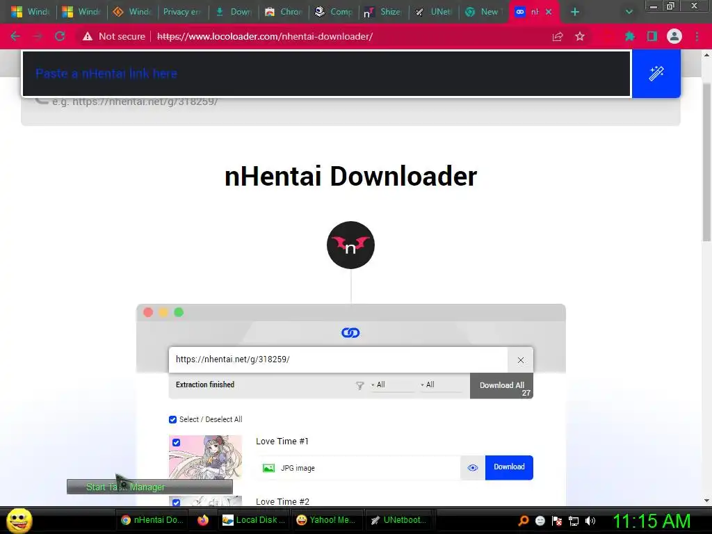
Task: Switch to the New tab
Action: point(484,12)
